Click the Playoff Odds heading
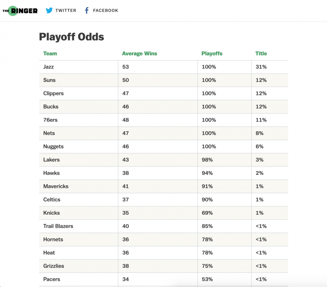 coord(72,37)
